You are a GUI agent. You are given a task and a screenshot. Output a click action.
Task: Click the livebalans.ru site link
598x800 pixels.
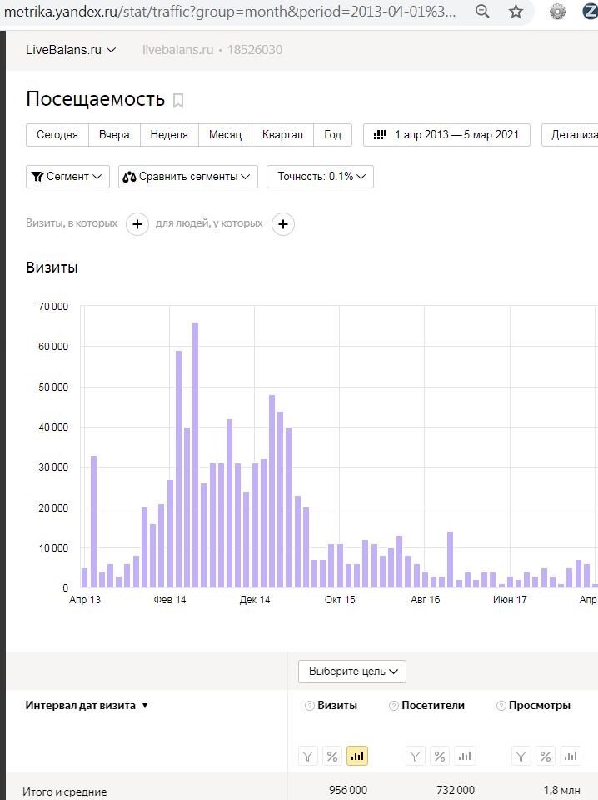tap(177, 50)
